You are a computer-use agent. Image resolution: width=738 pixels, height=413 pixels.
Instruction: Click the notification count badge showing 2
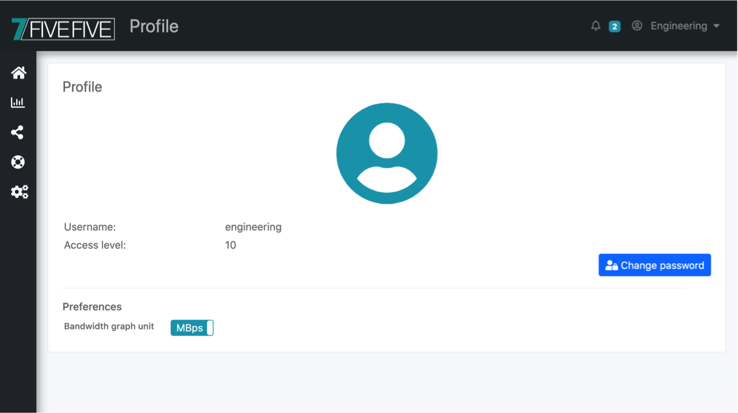pyautogui.click(x=614, y=26)
